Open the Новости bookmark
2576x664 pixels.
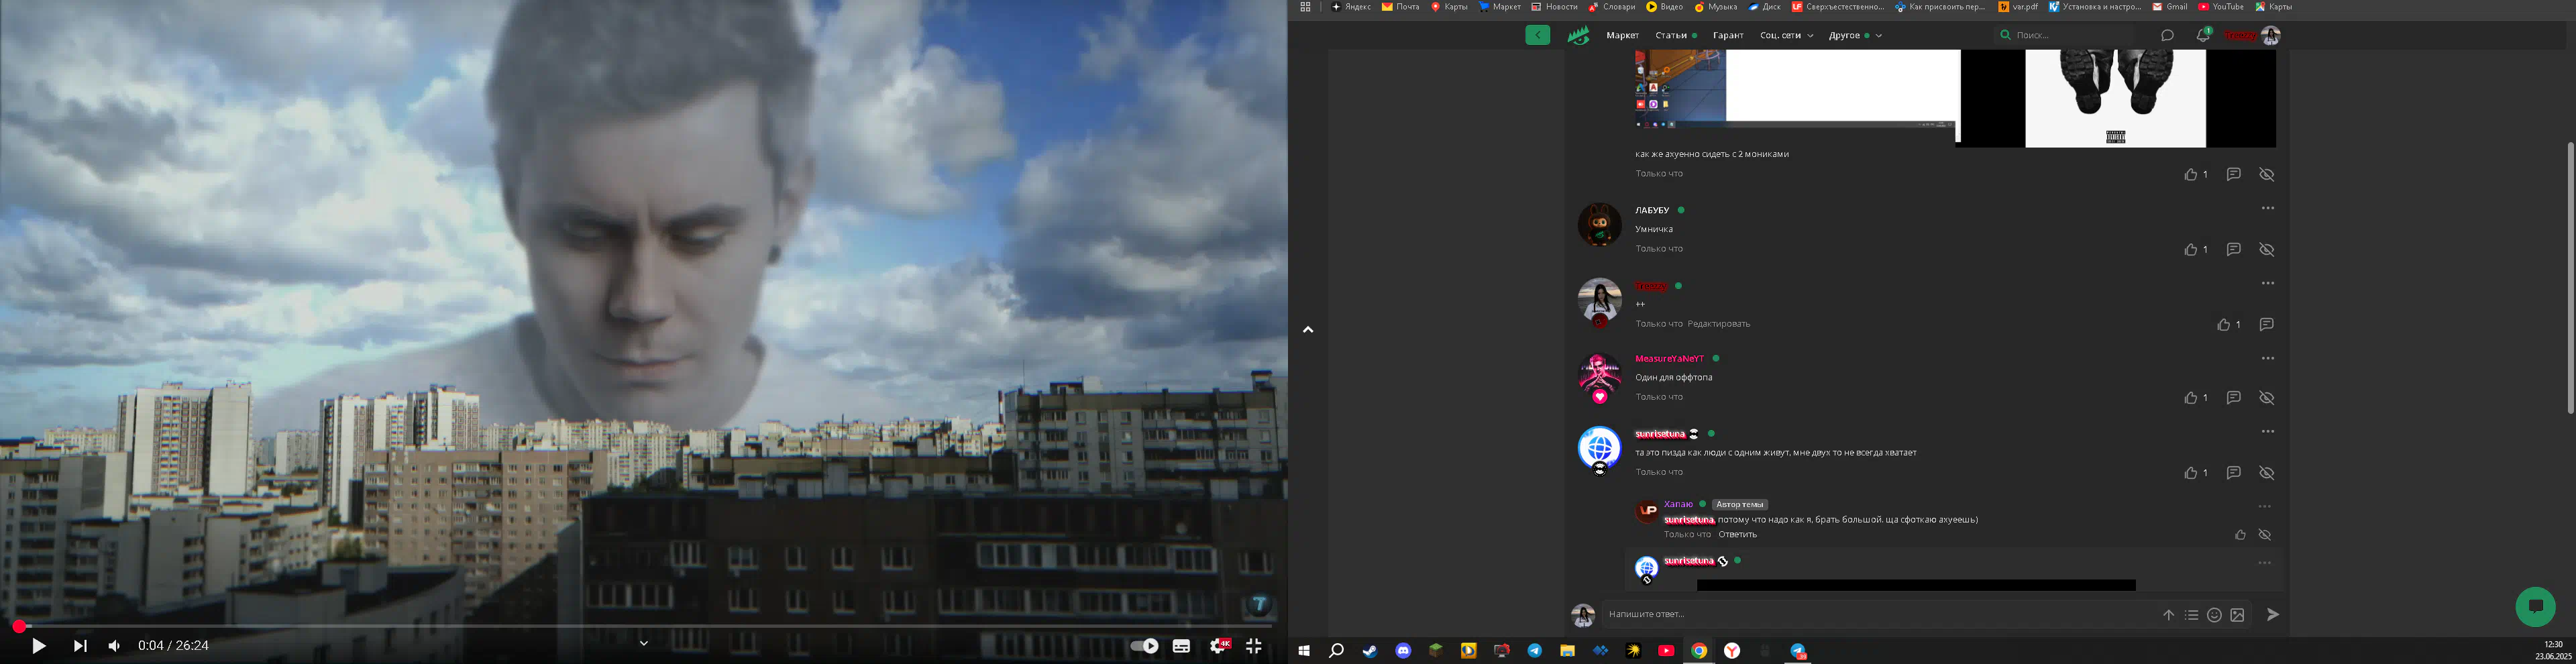(1554, 7)
